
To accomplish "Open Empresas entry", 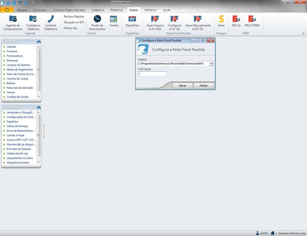I will (x=12, y=61).
